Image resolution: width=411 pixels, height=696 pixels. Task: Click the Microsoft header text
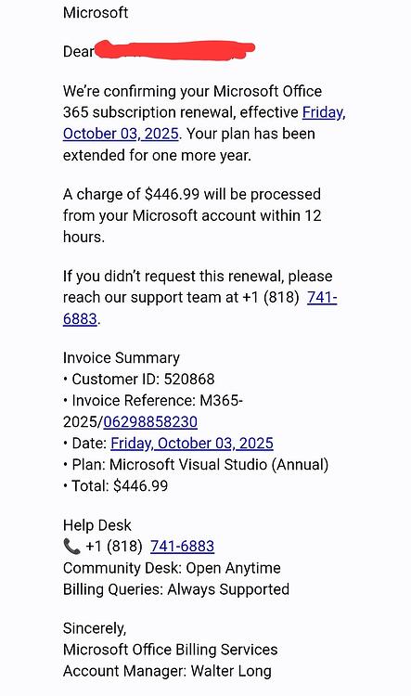96,12
